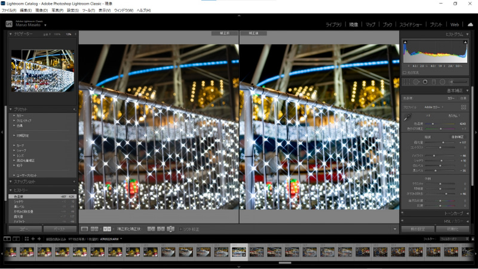Set treatment to Color

tap(451, 98)
